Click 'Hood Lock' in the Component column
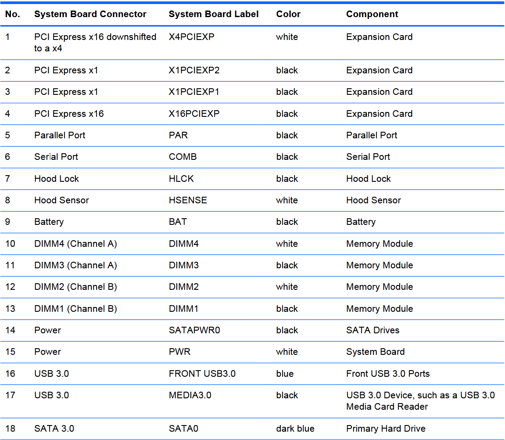505x440 pixels. click(x=369, y=179)
